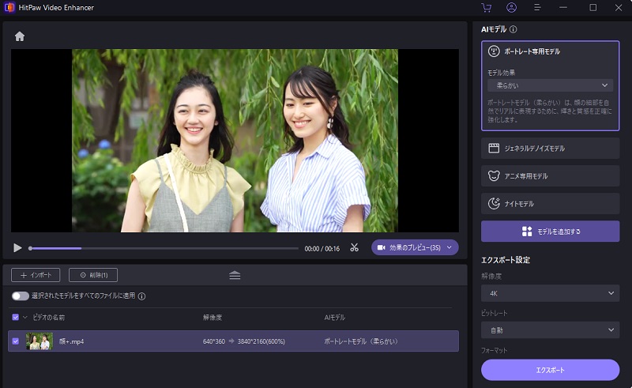Click the layers icon above file list
The image size is (632, 388).
[235, 275]
